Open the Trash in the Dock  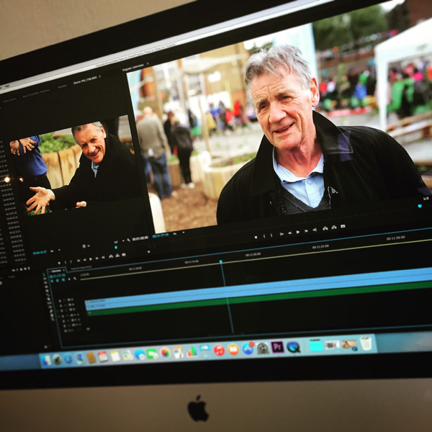point(366,343)
